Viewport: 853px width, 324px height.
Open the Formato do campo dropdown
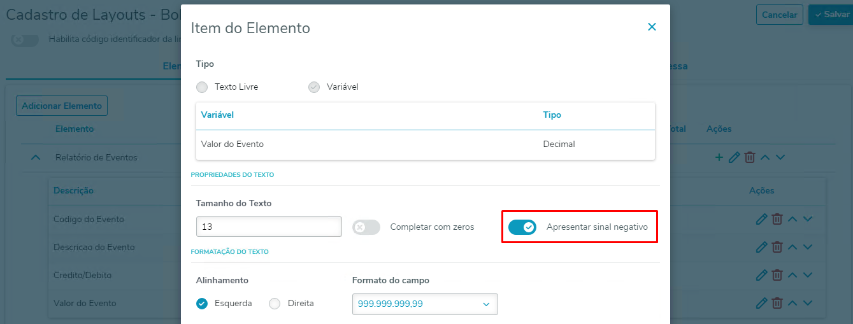coord(425,304)
